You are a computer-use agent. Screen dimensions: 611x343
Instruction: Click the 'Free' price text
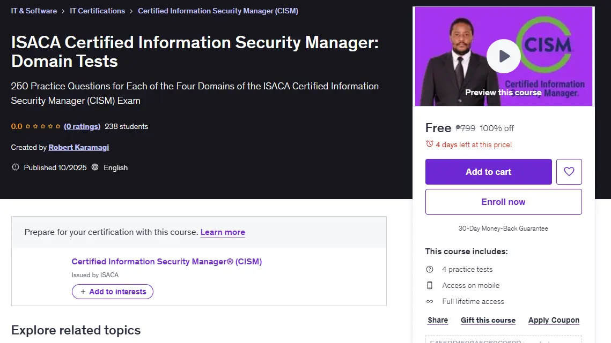click(438, 128)
